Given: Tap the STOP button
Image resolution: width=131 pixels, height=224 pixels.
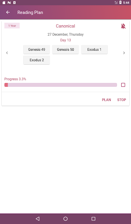Looking at the screenshot, I should pyautogui.click(x=122, y=100).
